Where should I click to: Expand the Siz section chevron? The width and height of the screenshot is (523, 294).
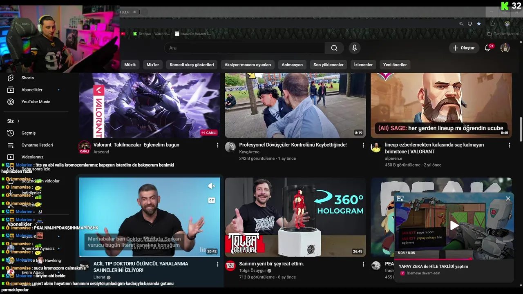18,121
